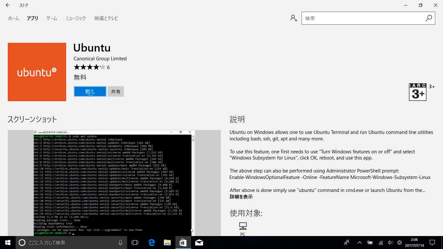
Task: Switch to the ホーム tab
Action: (14, 18)
